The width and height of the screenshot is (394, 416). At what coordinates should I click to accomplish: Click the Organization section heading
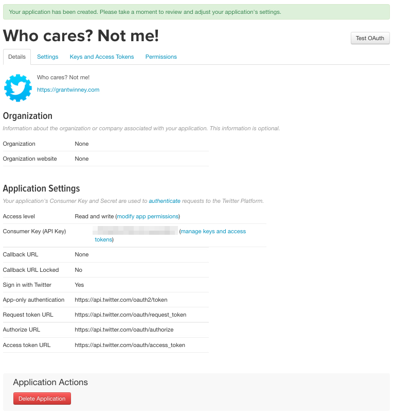[x=28, y=116]
